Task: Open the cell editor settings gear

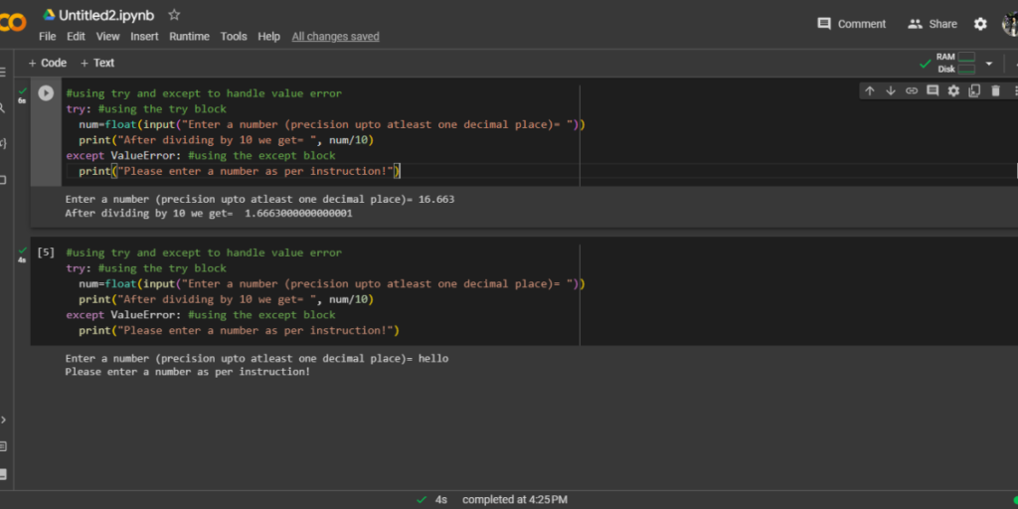Action: [x=953, y=90]
